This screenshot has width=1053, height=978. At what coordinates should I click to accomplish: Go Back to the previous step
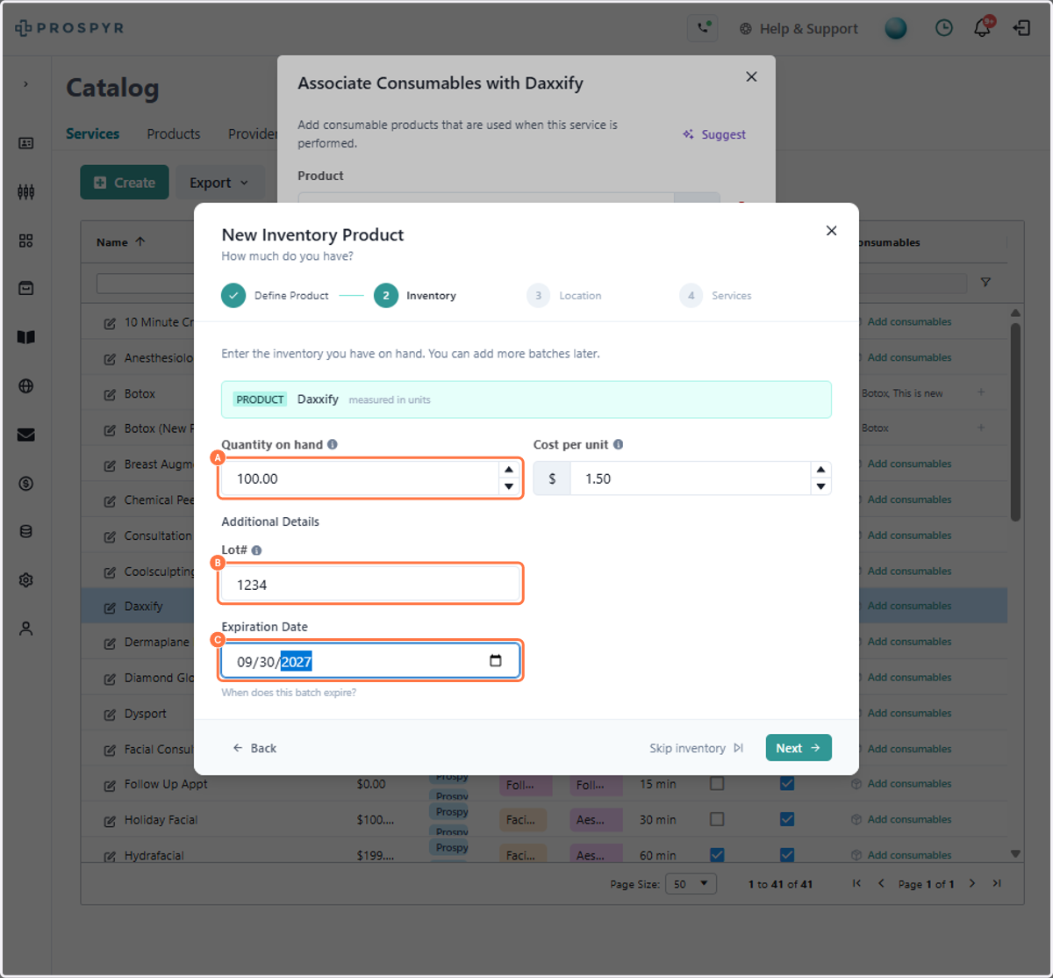tap(254, 748)
